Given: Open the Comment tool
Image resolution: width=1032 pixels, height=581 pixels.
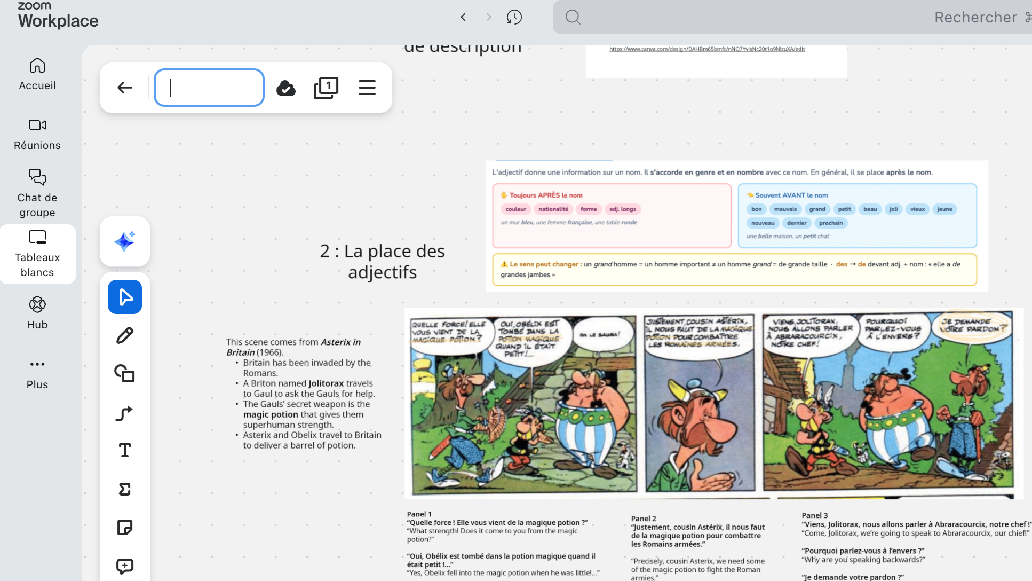Looking at the screenshot, I should (x=124, y=566).
